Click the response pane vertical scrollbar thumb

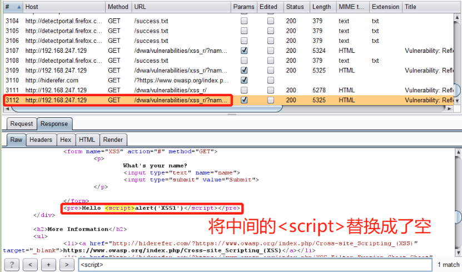tap(459, 217)
